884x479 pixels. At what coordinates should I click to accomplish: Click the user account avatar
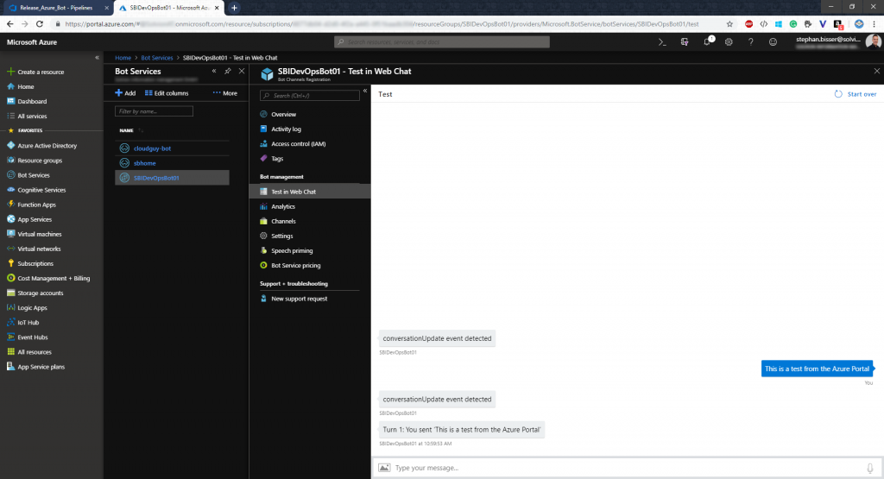874,41
